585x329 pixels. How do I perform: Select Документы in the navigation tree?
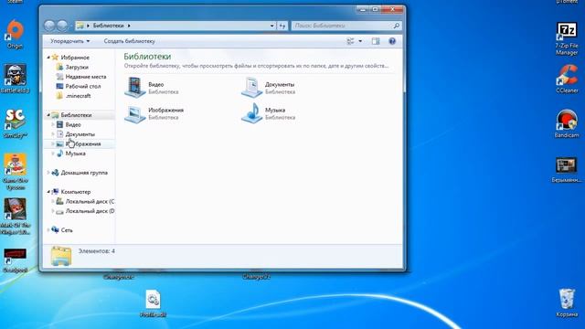click(80, 134)
